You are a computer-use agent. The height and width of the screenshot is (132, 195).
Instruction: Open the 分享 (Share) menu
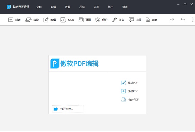pyautogui.click(x=96, y=7)
